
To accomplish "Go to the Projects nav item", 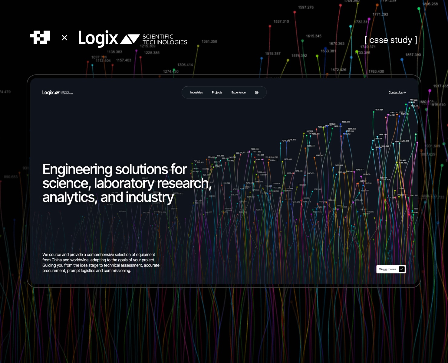I will click(217, 93).
